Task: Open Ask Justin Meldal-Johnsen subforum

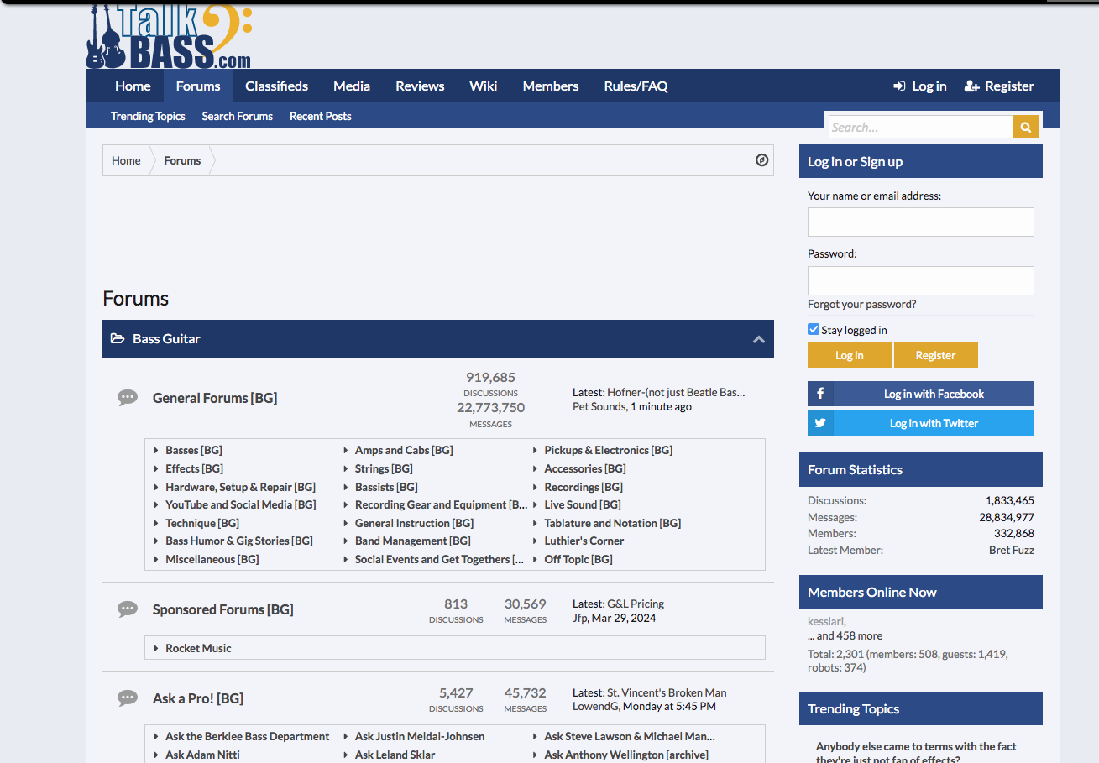Action: [x=420, y=736]
